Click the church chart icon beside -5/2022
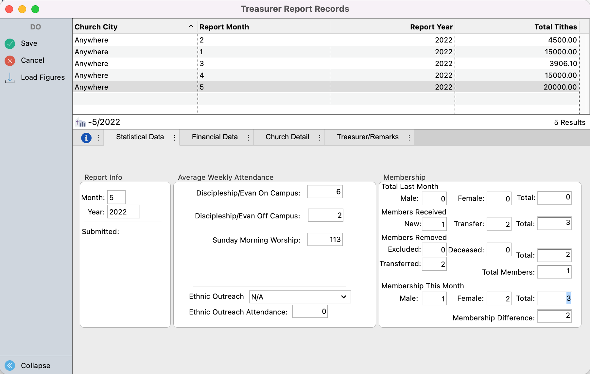The height and width of the screenshot is (374, 590). (x=80, y=123)
